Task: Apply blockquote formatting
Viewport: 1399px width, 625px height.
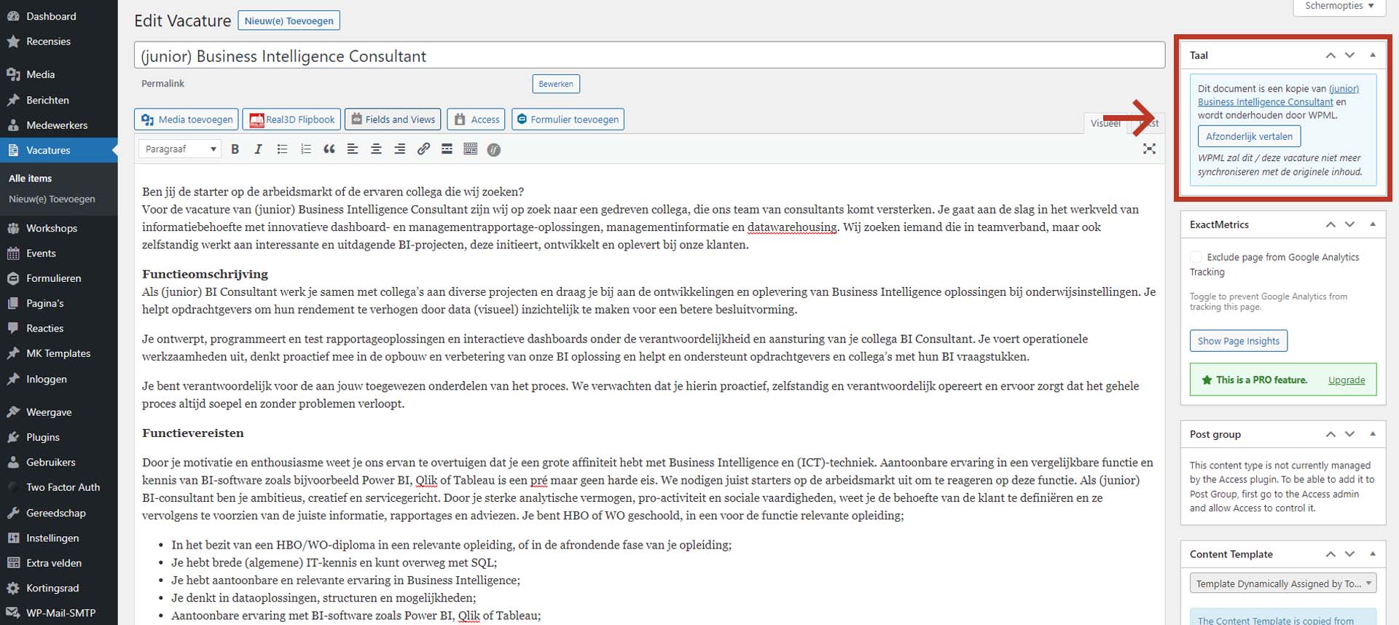Action: tap(329, 149)
